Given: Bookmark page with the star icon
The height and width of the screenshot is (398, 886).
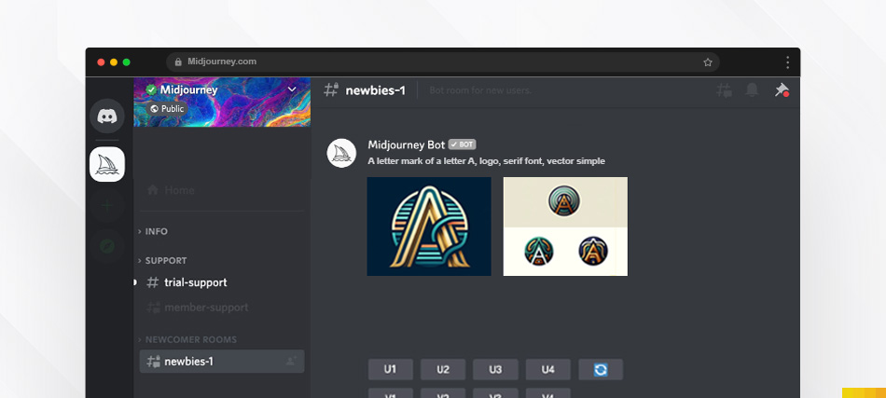Looking at the screenshot, I should [708, 62].
